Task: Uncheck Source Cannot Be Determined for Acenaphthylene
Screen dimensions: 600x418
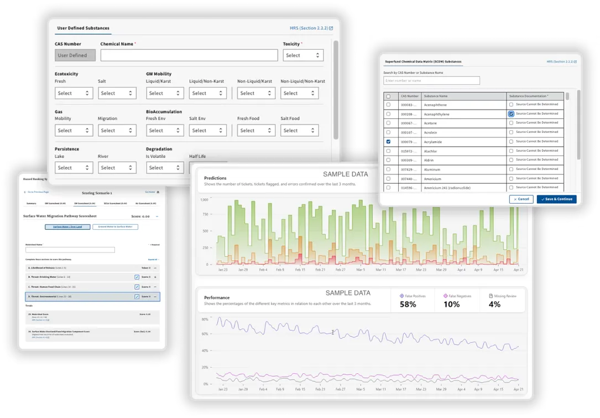Action: pyautogui.click(x=511, y=114)
